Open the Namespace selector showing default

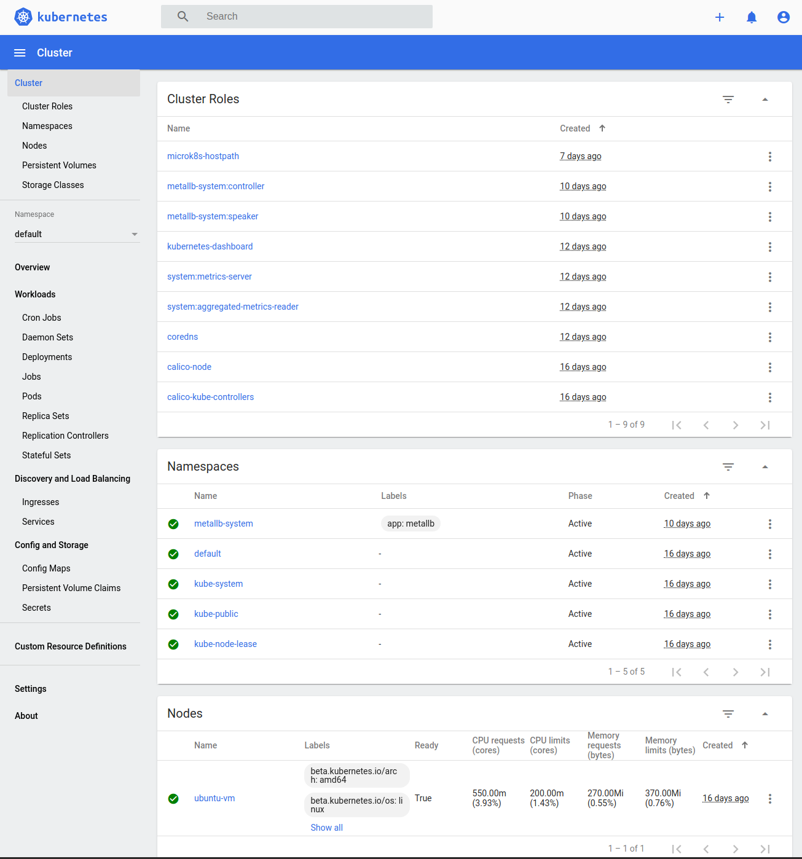tap(77, 234)
